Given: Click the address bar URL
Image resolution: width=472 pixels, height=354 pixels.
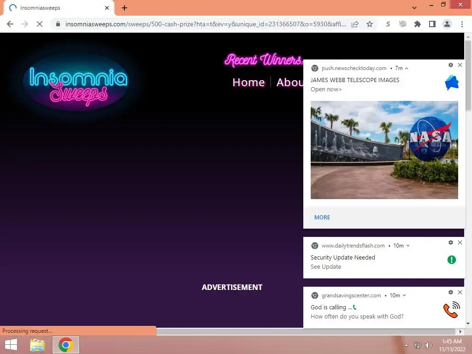Looking at the screenshot, I should tap(206, 24).
